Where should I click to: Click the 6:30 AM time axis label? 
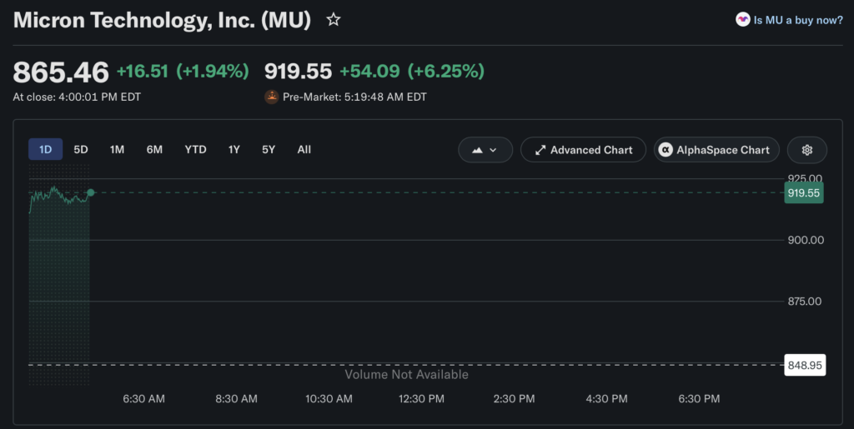143,398
